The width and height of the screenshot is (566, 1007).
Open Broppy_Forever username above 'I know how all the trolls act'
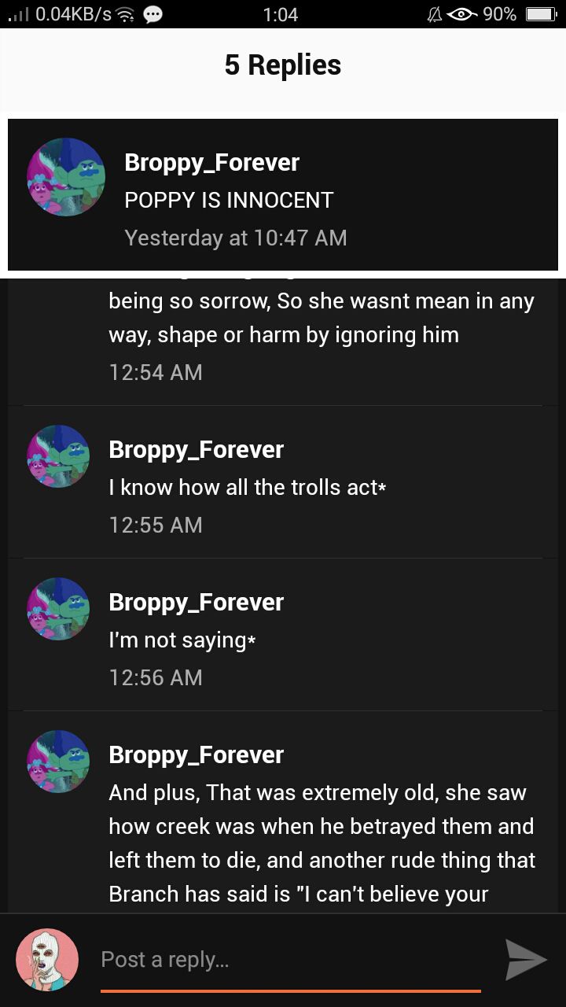(x=196, y=450)
